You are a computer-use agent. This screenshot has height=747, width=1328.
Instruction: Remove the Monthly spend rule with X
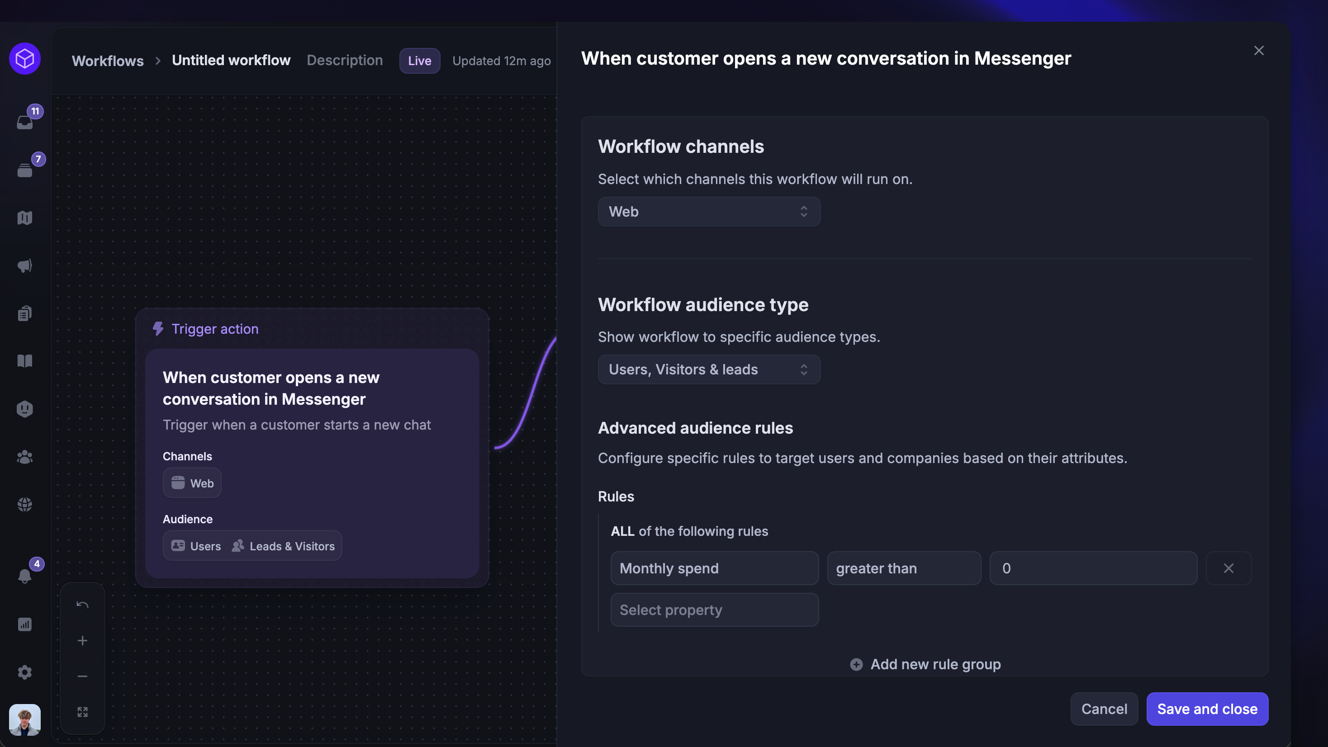point(1228,568)
